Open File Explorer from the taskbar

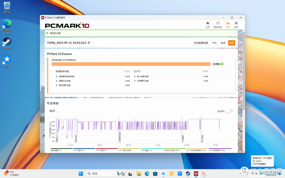(x=139, y=174)
